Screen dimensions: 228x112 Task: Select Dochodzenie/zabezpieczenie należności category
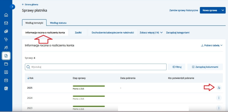[113, 33]
